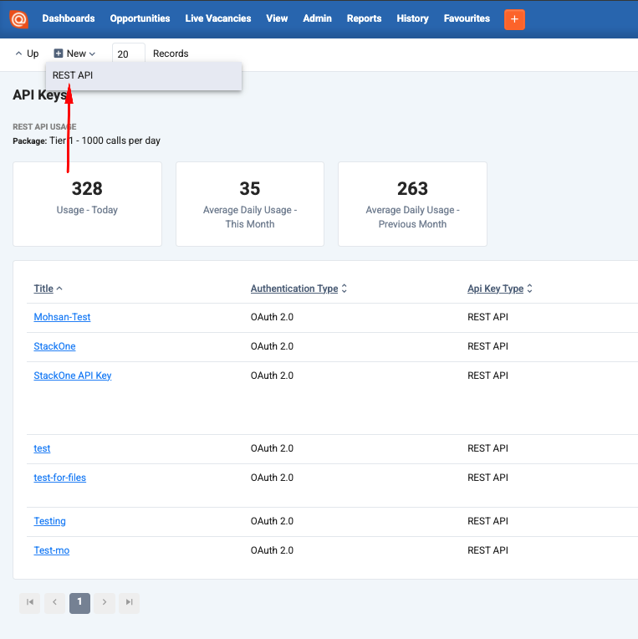Click the orange plus button in navbar
The width and height of the screenshot is (638, 639).
[514, 19]
